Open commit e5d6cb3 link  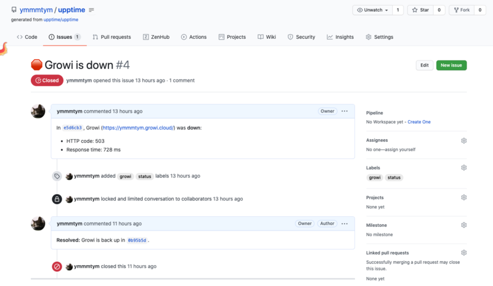(x=73, y=128)
